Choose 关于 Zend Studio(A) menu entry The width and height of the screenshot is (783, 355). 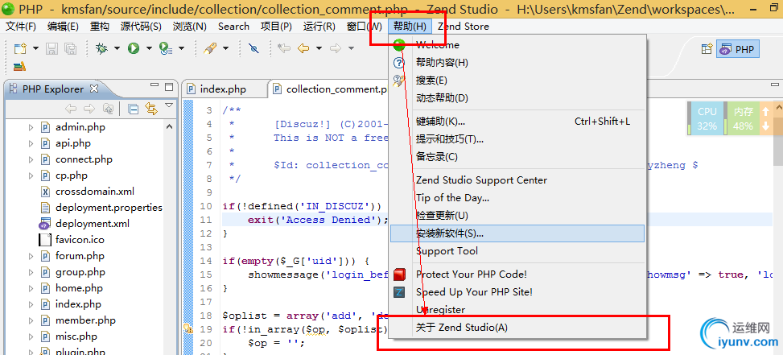point(517,328)
